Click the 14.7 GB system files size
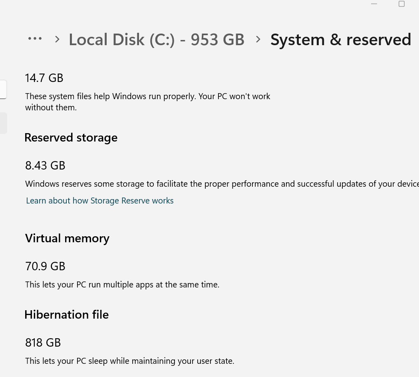This screenshot has width=419, height=377. coord(44,78)
